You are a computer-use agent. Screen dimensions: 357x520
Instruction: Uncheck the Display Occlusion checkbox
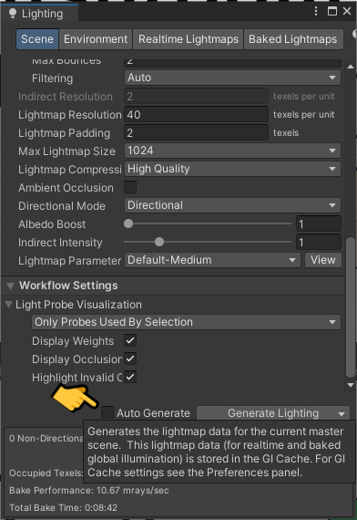click(130, 359)
